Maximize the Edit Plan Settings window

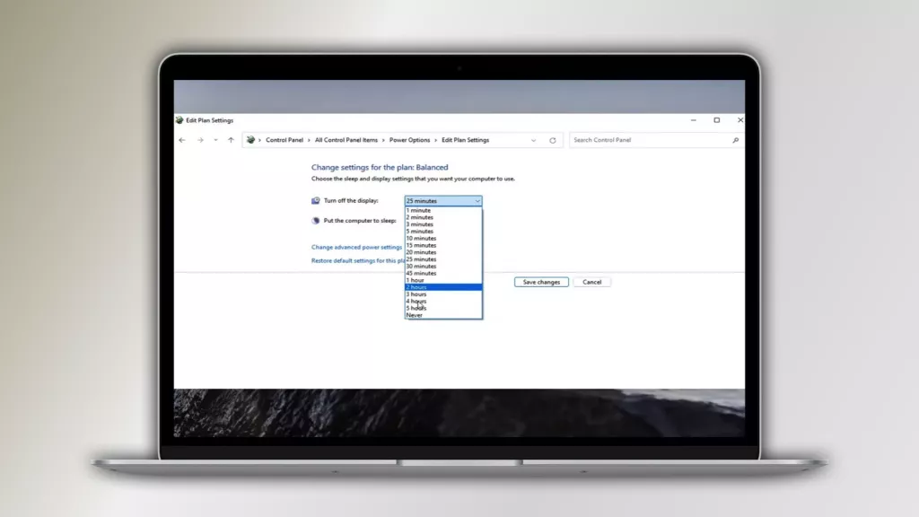(x=717, y=120)
